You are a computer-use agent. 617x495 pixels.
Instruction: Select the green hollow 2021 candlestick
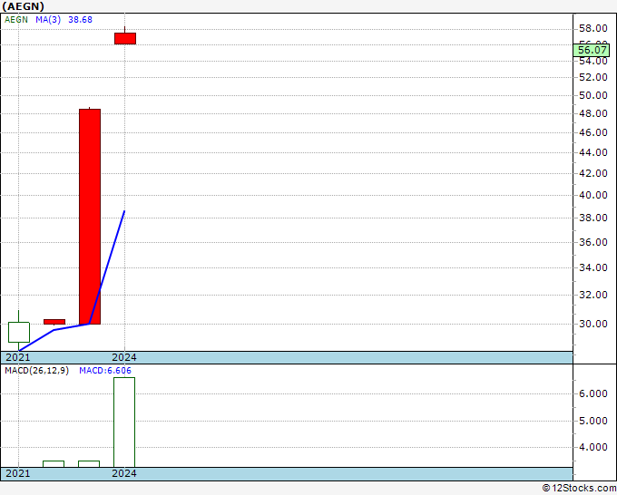coord(19,332)
